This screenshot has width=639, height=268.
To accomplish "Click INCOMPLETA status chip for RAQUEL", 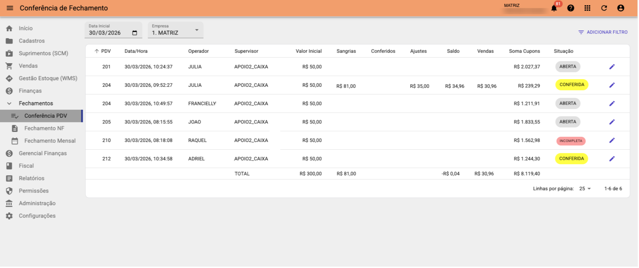I will 571,141.
